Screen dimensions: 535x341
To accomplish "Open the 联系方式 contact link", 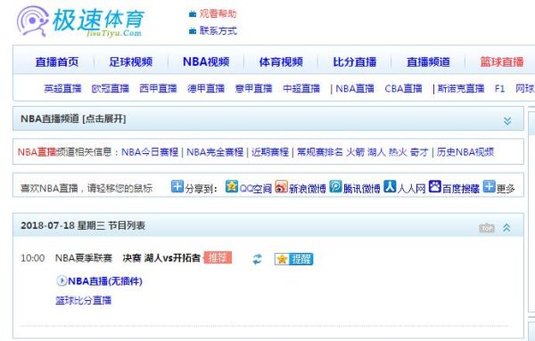I will click(218, 30).
